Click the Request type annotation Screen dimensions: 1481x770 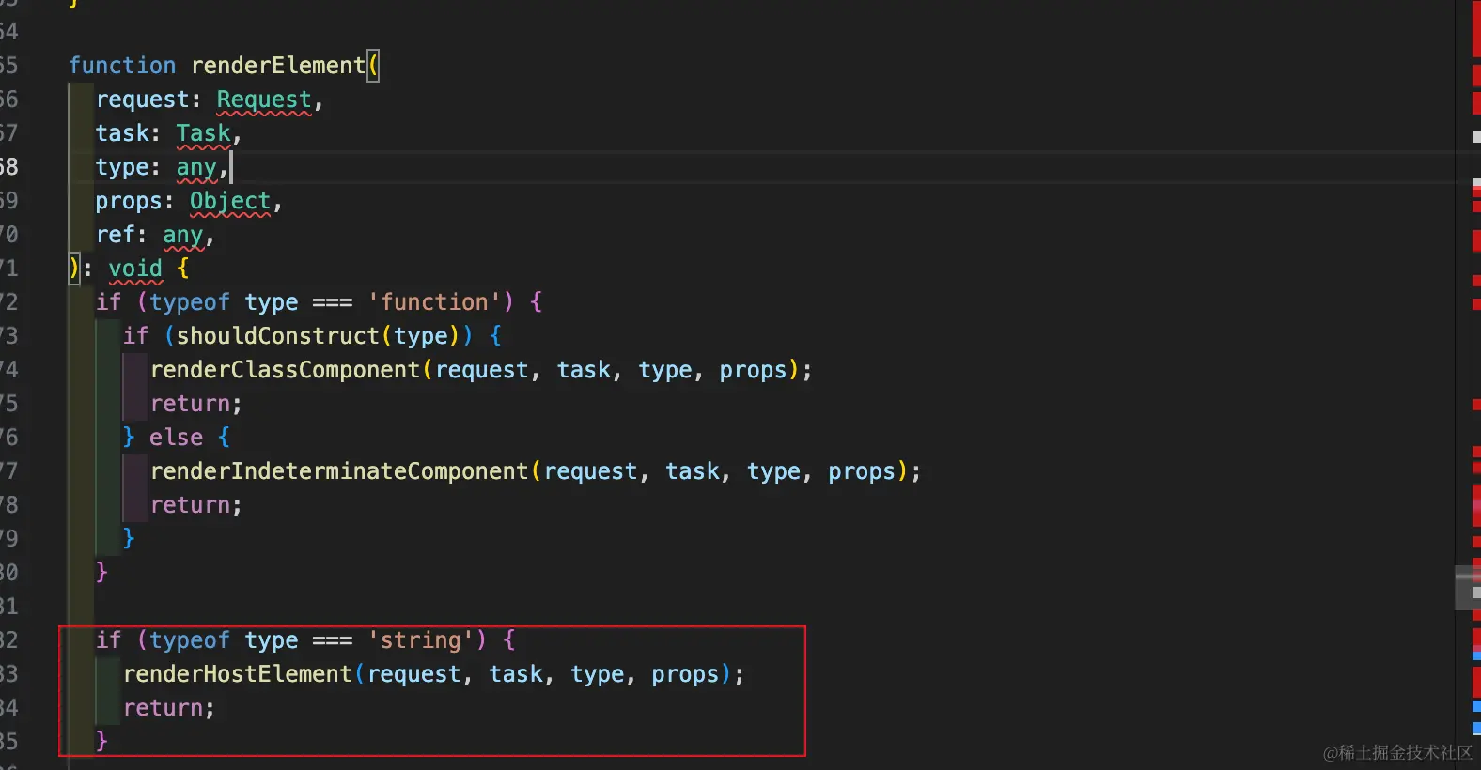coord(264,100)
